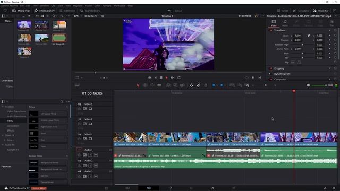The height and width of the screenshot is (191, 340).
Task: Activate the Trim Edit Mode tool
Action: tap(145, 85)
